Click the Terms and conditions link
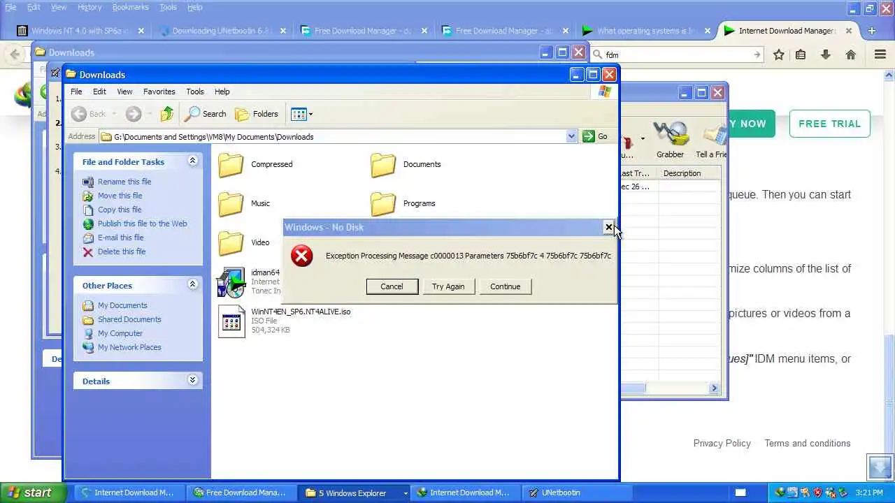The image size is (895, 503). 808,444
